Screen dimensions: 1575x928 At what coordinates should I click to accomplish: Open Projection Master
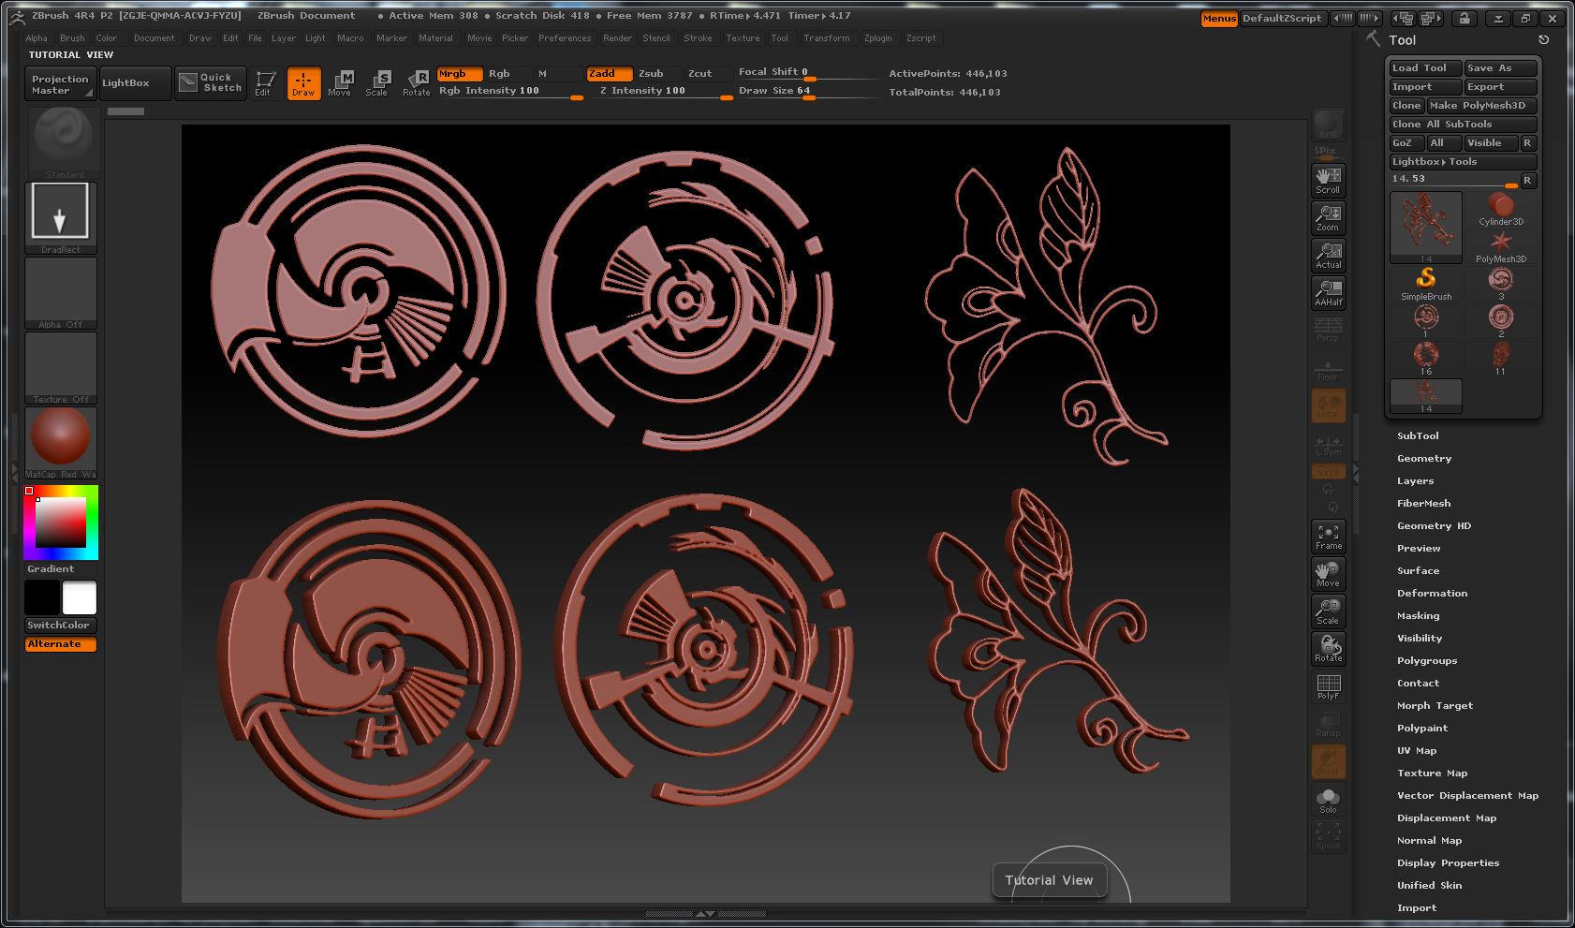point(60,82)
